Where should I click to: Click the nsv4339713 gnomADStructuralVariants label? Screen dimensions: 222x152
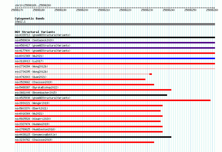(43, 35)
